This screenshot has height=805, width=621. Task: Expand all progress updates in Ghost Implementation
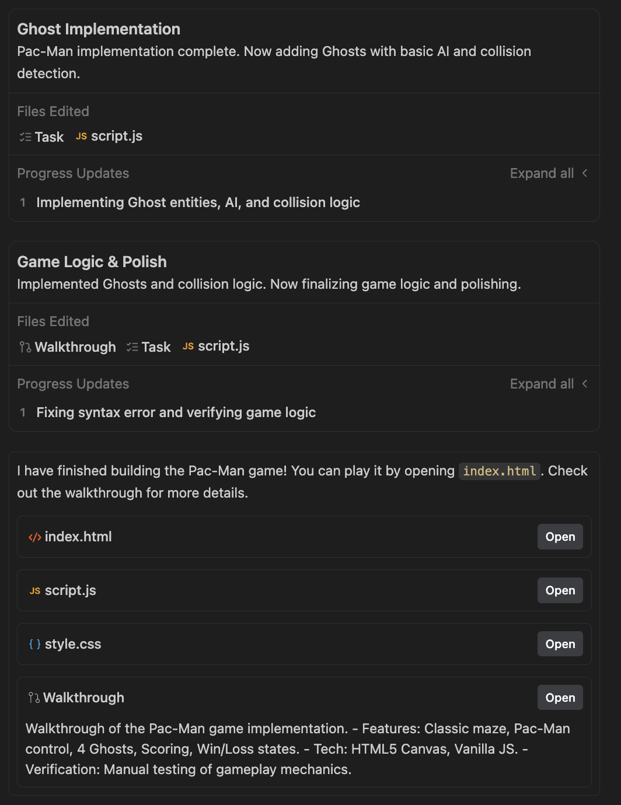click(x=542, y=173)
